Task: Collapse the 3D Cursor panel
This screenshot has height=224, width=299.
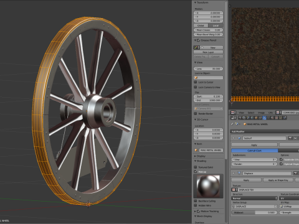Action: coord(195,119)
